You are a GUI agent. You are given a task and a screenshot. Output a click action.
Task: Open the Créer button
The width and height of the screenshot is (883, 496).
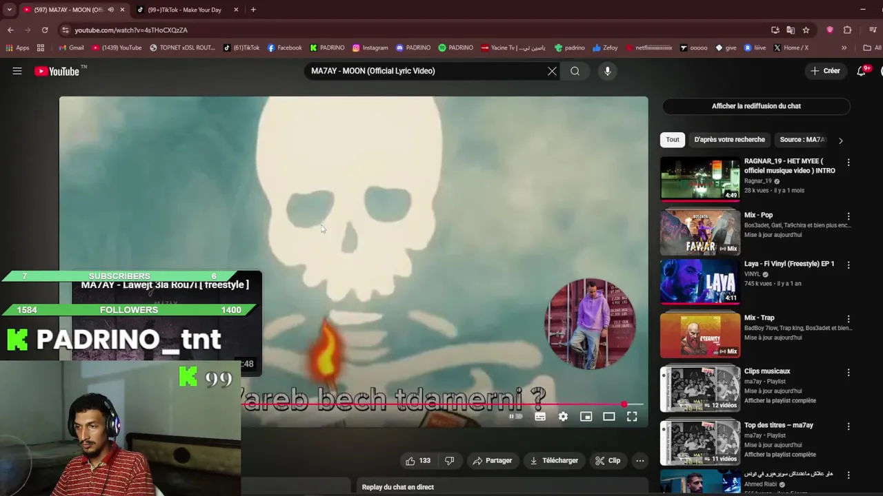tap(825, 71)
